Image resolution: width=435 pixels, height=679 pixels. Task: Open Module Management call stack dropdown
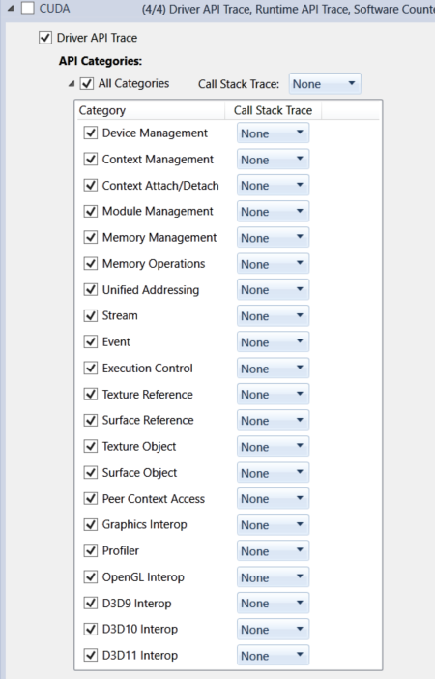(x=273, y=211)
